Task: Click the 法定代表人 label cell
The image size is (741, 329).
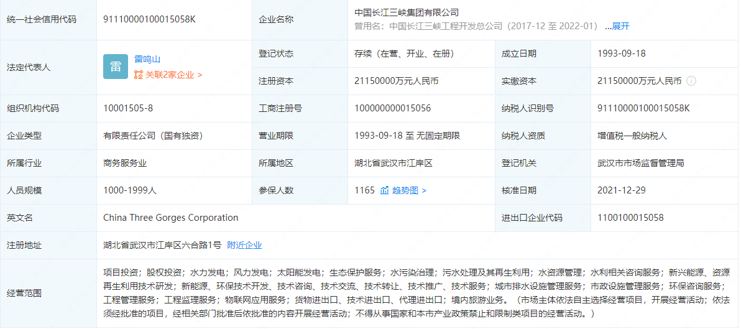Action: (x=48, y=68)
